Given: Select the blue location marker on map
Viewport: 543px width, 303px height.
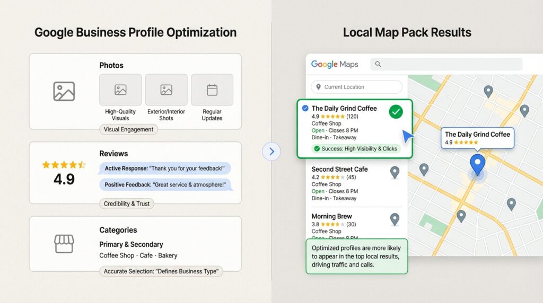Looking at the screenshot, I should point(478,164).
